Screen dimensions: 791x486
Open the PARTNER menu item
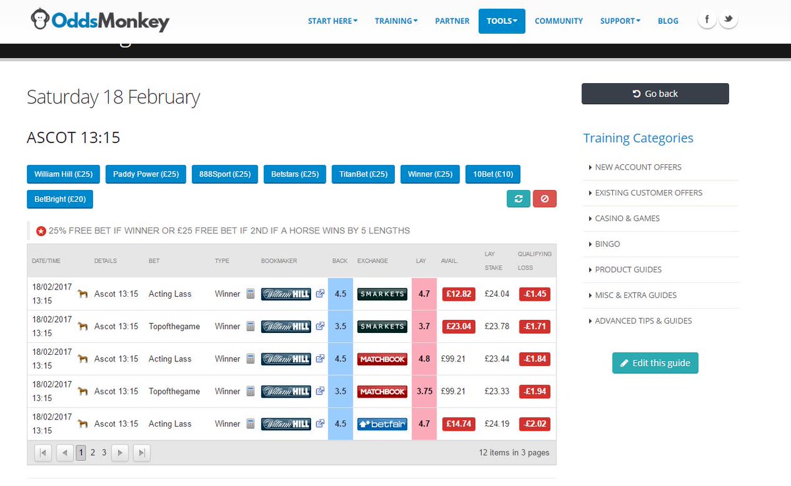pyautogui.click(x=452, y=20)
